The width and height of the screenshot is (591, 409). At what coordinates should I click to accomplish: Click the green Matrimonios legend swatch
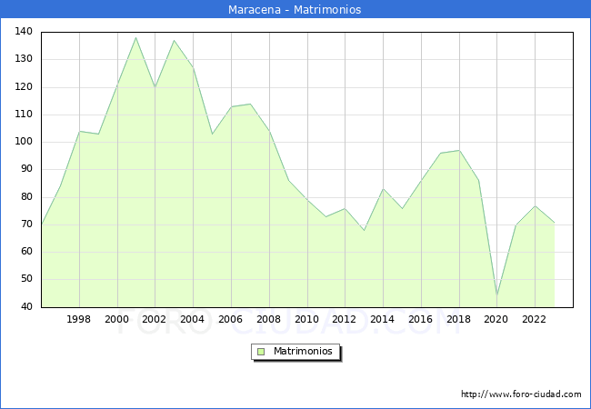(261, 352)
